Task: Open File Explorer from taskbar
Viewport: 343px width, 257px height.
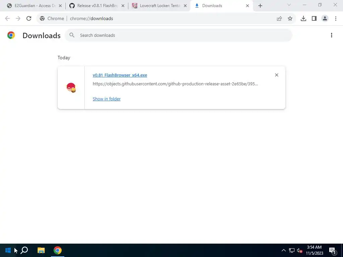Action: tap(41, 250)
